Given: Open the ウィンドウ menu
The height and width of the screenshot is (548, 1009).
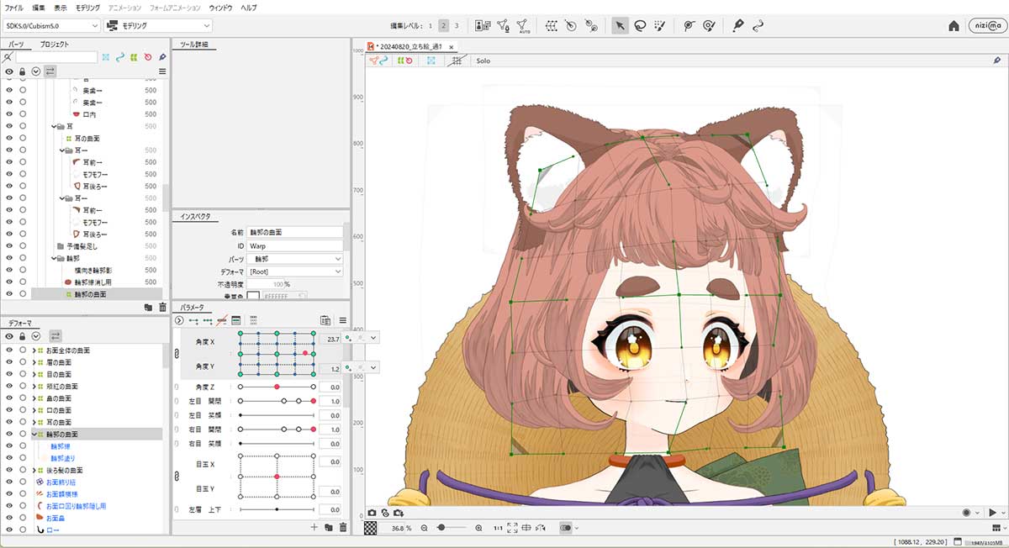Looking at the screenshot, I should pos(220,7).
